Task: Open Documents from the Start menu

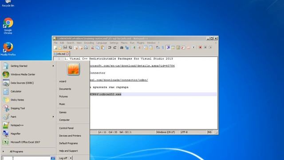Action: (65, 89)
